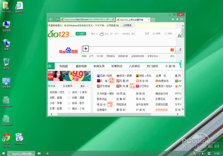Click the volume speaker tray icon
The width and height of the screenshot is (223, 156).
pos(203,153)
